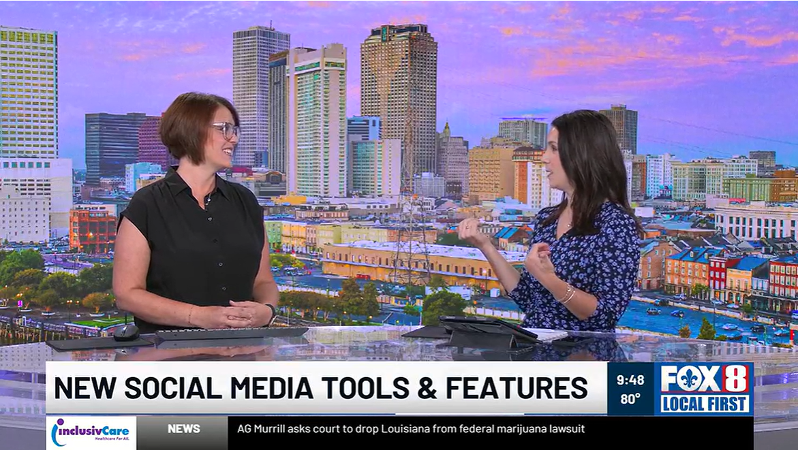Click the headline 'NEW SOCIAL MEDIA TOOLS & FEATURES'

[320, 389]
